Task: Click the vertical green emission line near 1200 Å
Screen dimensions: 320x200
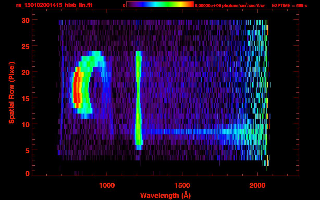Action: click(138, 99)
